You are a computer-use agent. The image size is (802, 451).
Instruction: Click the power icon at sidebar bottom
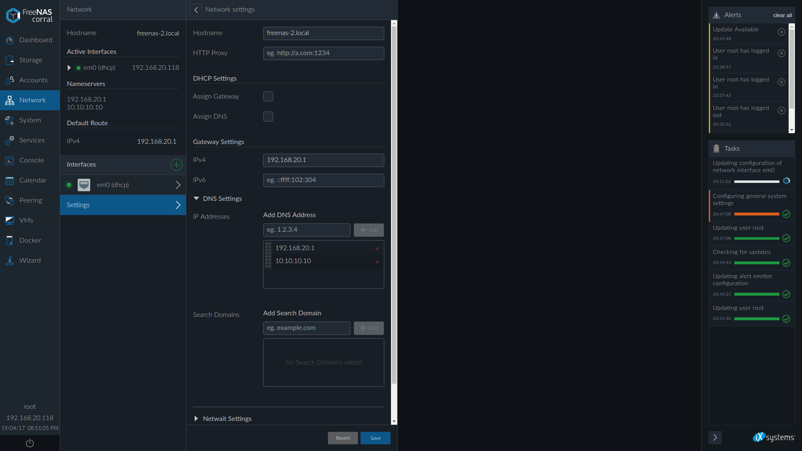30,443
